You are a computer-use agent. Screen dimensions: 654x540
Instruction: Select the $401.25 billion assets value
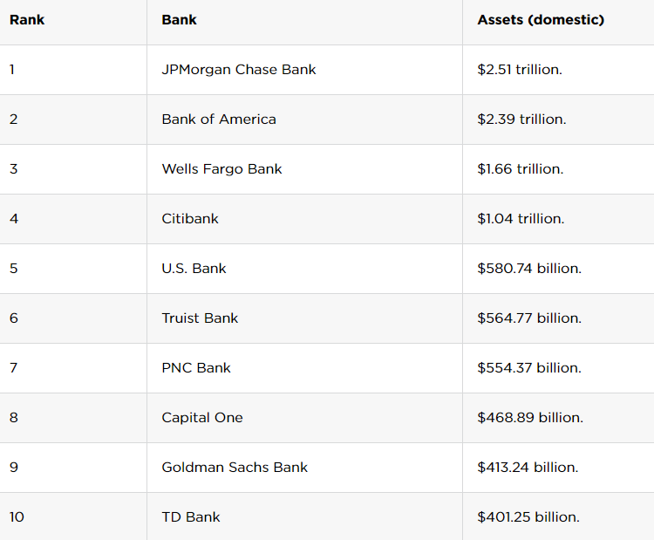(528, 517)
